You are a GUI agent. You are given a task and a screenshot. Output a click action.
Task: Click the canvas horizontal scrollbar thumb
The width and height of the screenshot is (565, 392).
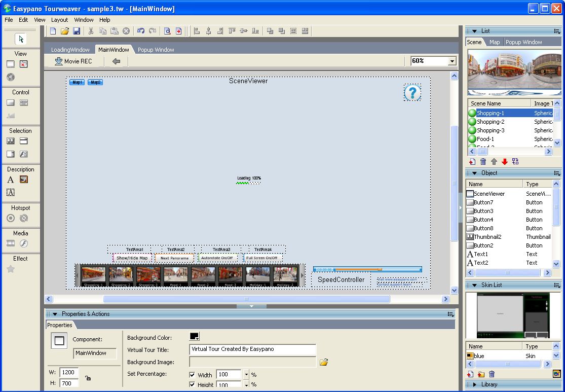[x=246, y=299]
